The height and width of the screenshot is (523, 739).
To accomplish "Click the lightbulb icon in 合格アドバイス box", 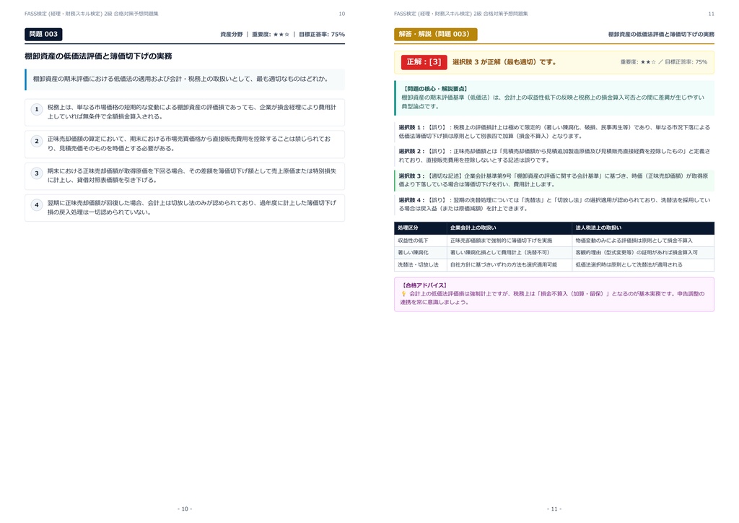I will 403,294.
